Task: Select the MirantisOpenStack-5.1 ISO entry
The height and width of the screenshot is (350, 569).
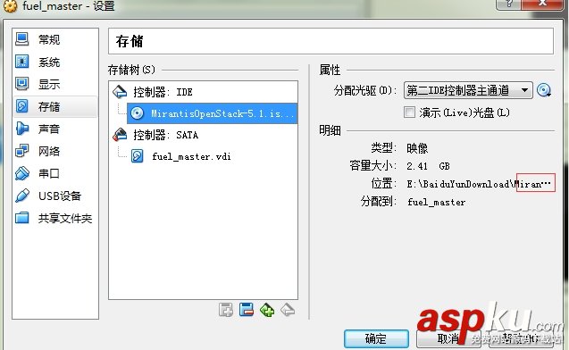Action: pyautogui.click(x=212, y=113)
